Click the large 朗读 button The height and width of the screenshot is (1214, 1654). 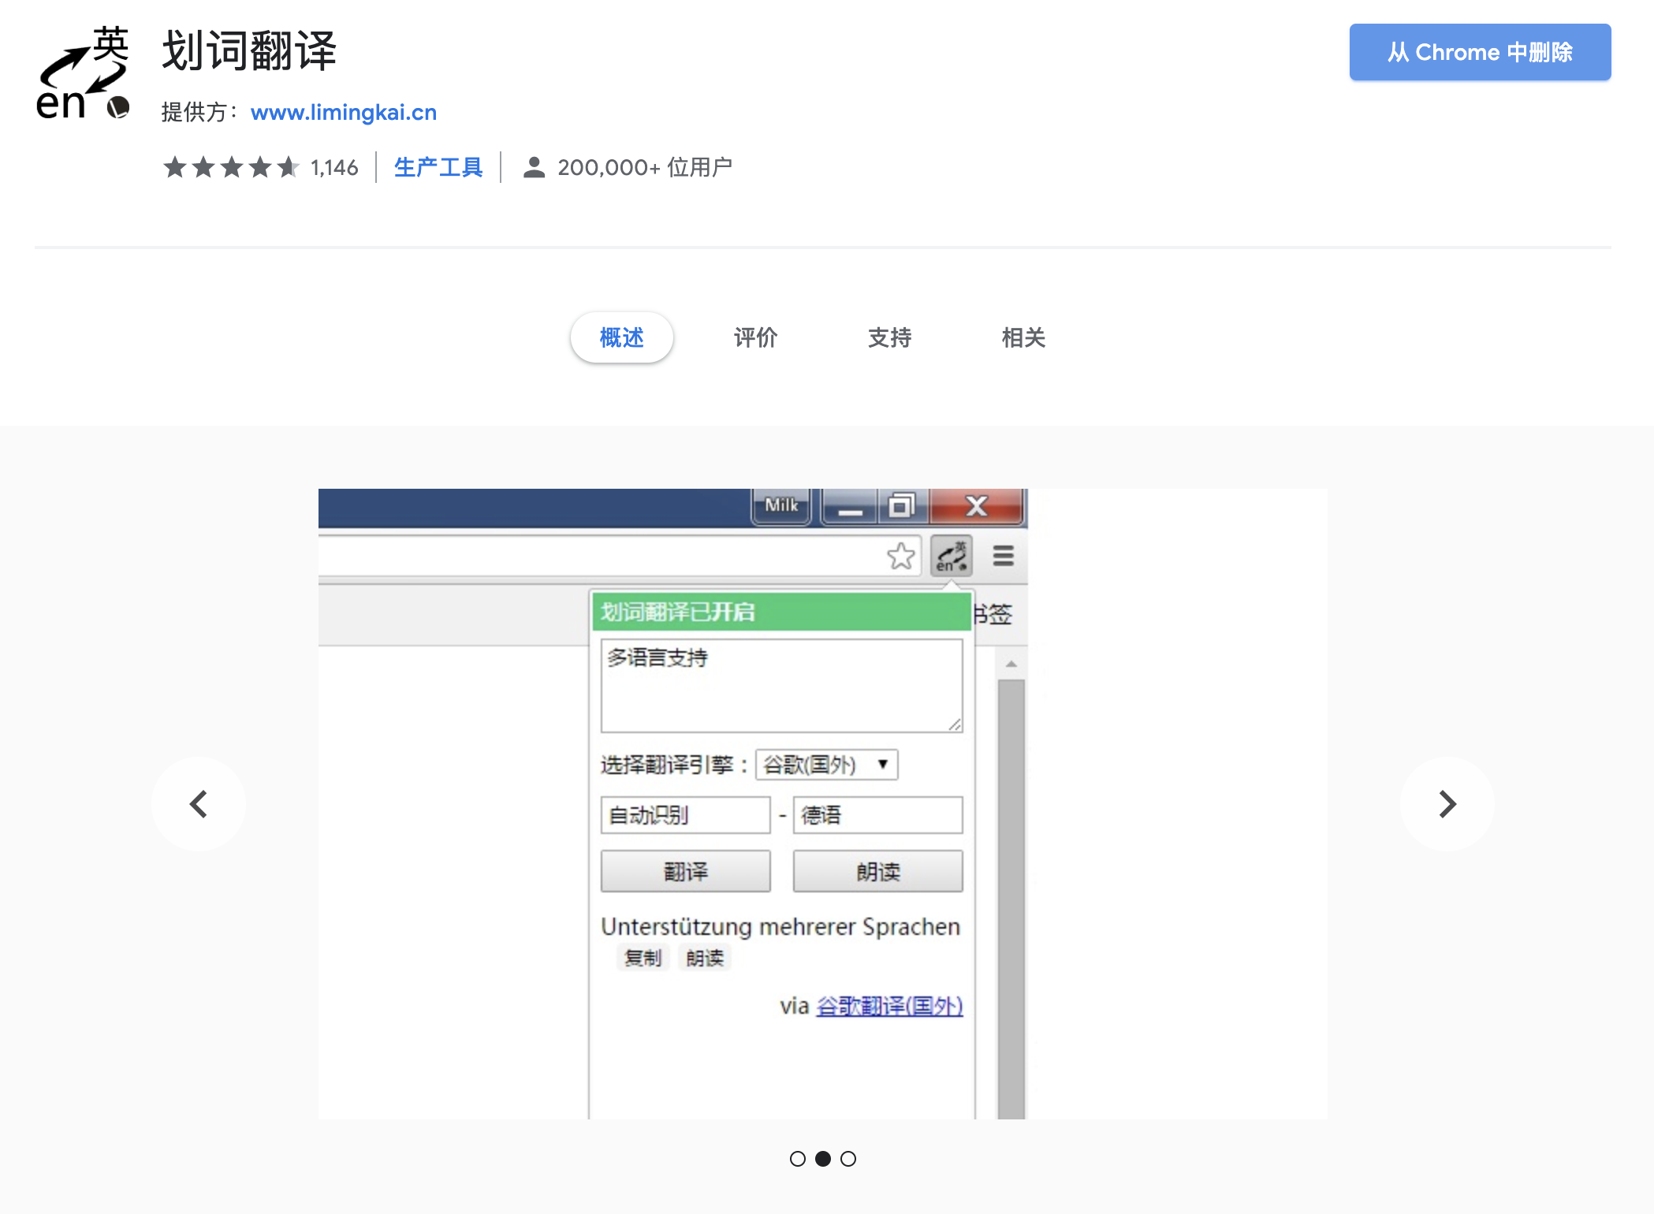click(x=877, y=871)
